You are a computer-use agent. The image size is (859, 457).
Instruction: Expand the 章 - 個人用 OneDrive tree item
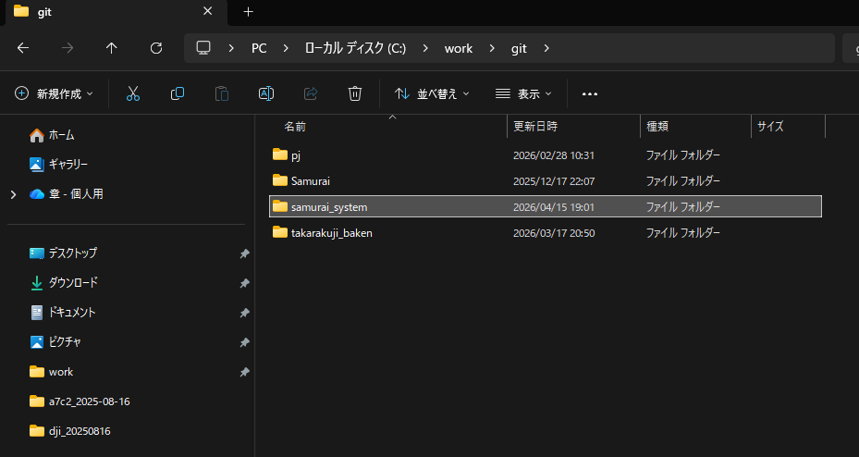tap(13, 194)
